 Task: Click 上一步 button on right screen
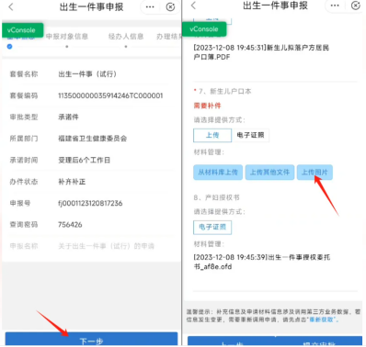click(x=232, y=341)
